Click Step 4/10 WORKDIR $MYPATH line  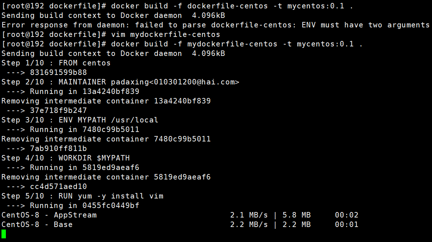click(66, 158)
